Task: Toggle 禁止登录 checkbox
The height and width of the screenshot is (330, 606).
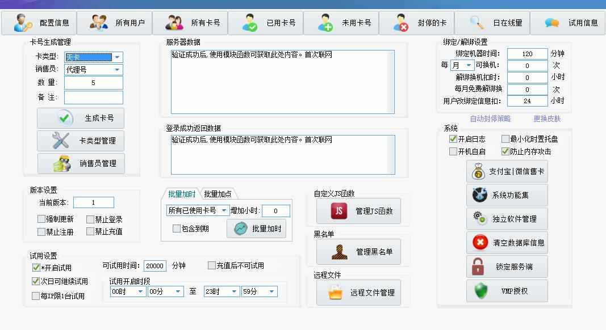Action: tap(90, 219)
